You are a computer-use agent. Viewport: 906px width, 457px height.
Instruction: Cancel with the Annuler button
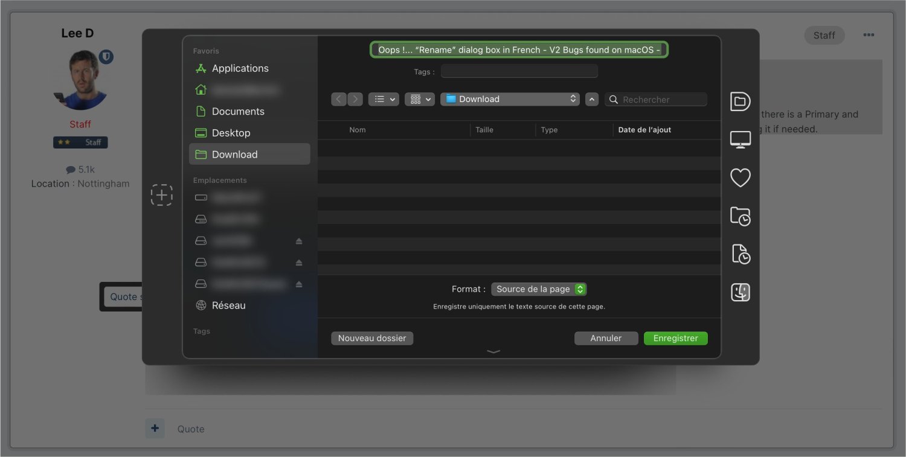point(606,338)
